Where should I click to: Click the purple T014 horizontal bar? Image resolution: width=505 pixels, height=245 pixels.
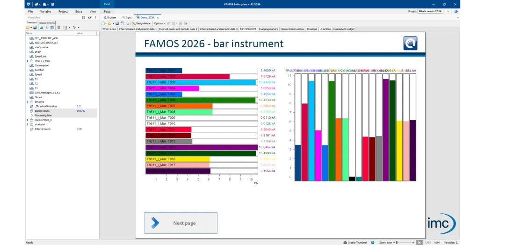pos(202,147)
